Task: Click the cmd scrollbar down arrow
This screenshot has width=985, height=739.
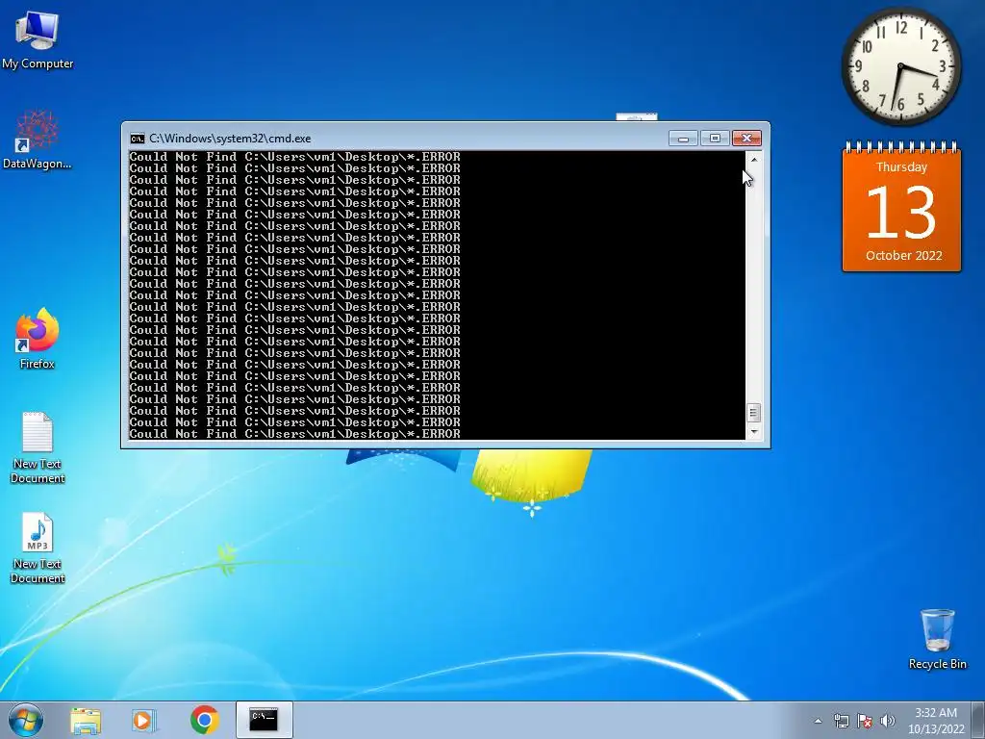Action: [x=754, y=432]
